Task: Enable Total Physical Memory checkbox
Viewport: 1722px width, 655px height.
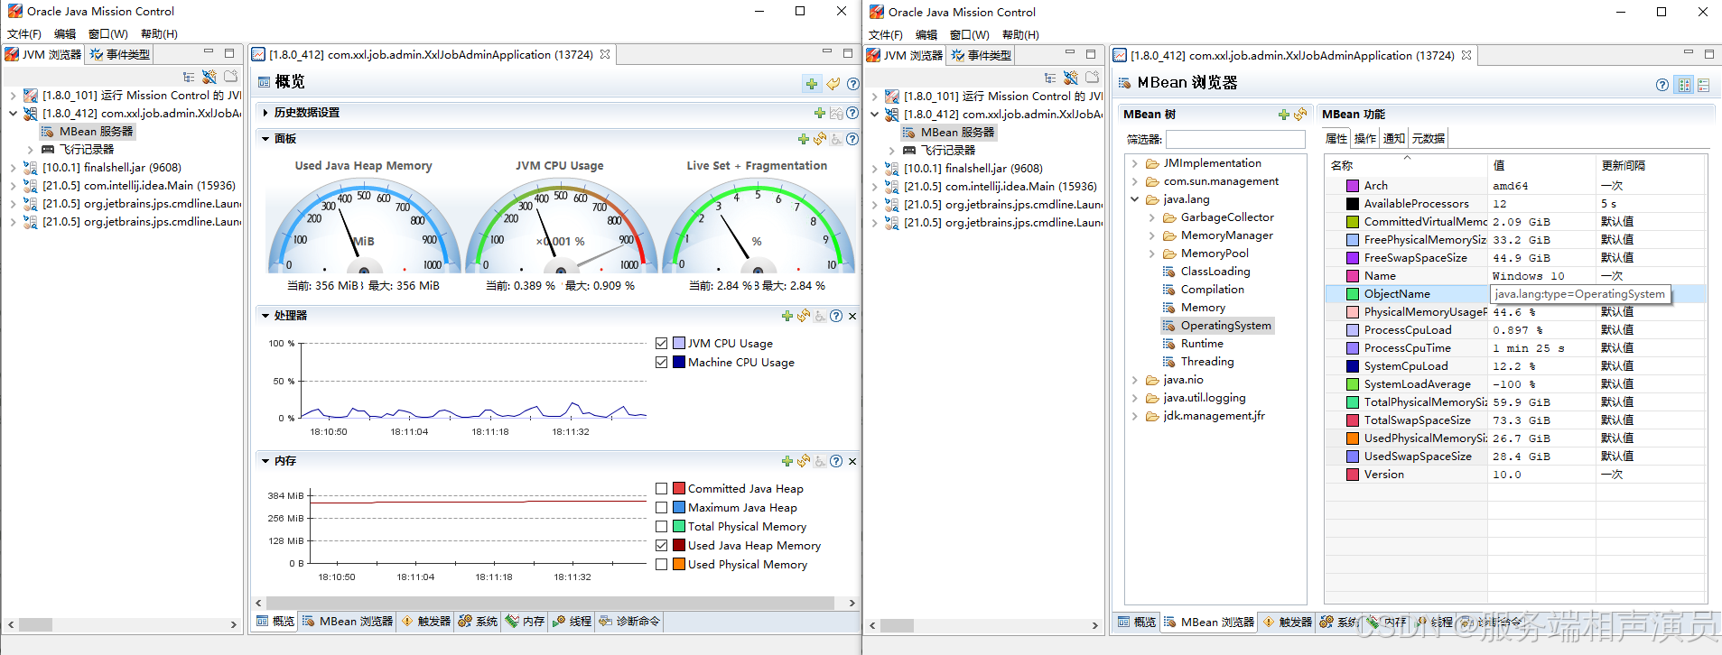Action: coord(662,527)
